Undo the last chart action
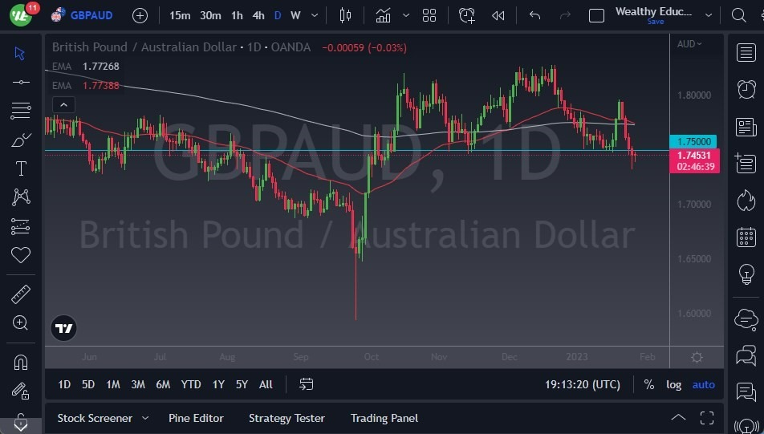Screen dimensions: 764x434 click(x=535, y=15)
